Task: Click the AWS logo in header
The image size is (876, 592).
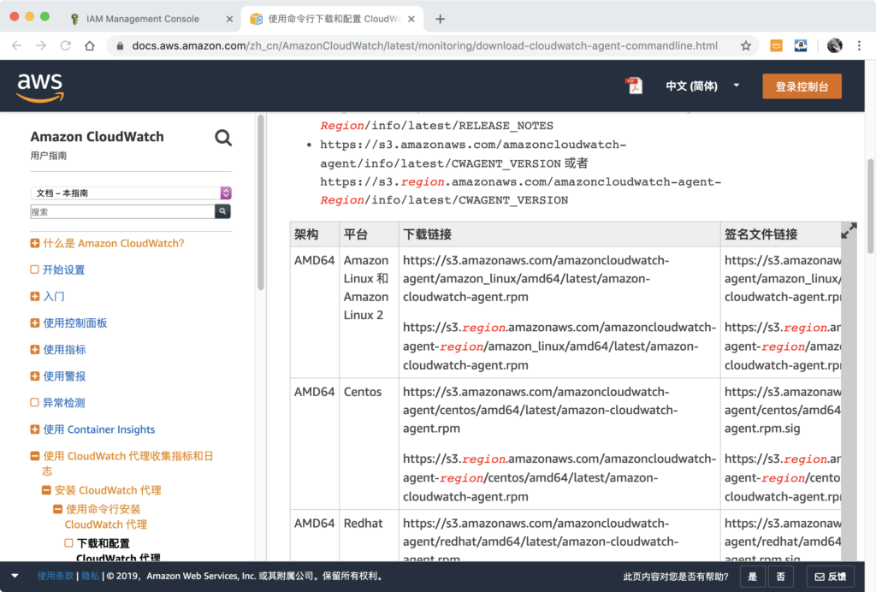Action: [40, 87]
